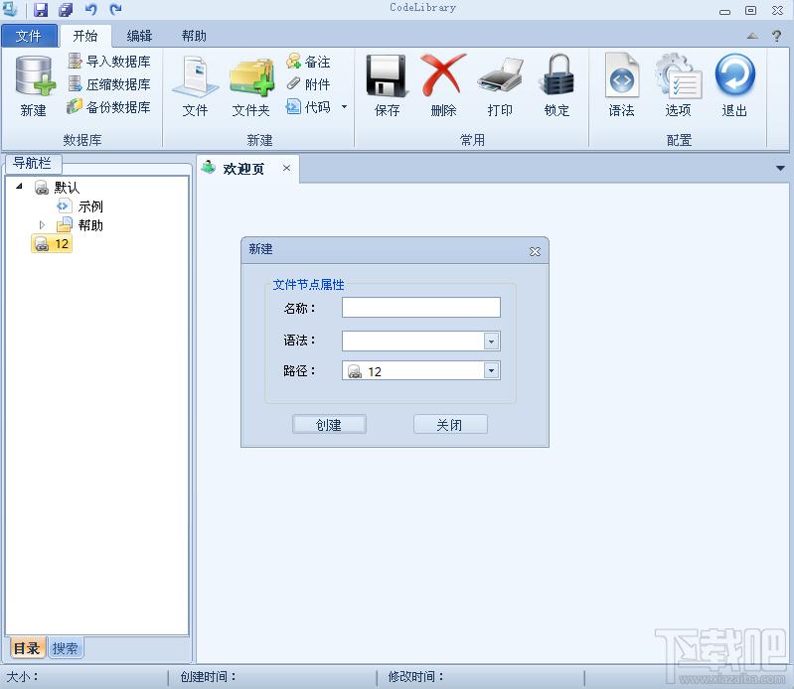Select the 12 database node
The height and width of the screenshot is (689, 794).
pyautogui.click(x=52, y=244)
